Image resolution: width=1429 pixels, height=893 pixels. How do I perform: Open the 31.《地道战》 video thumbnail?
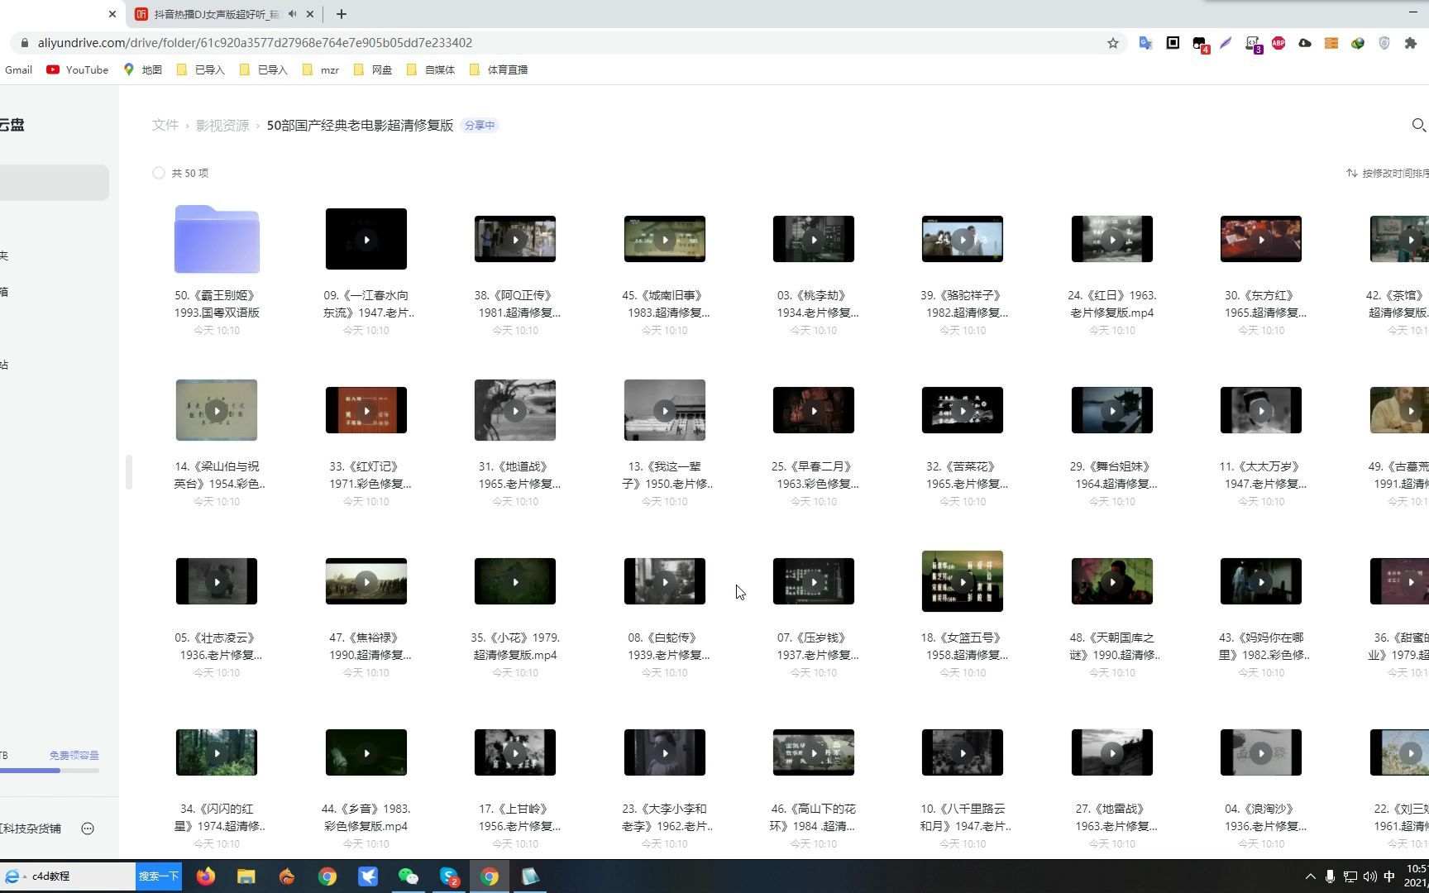click(x=515, y=410)
